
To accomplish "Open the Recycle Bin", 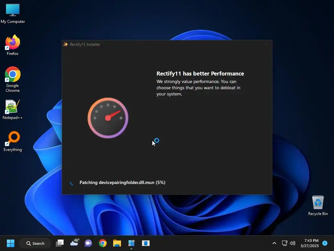I will 318,206.
